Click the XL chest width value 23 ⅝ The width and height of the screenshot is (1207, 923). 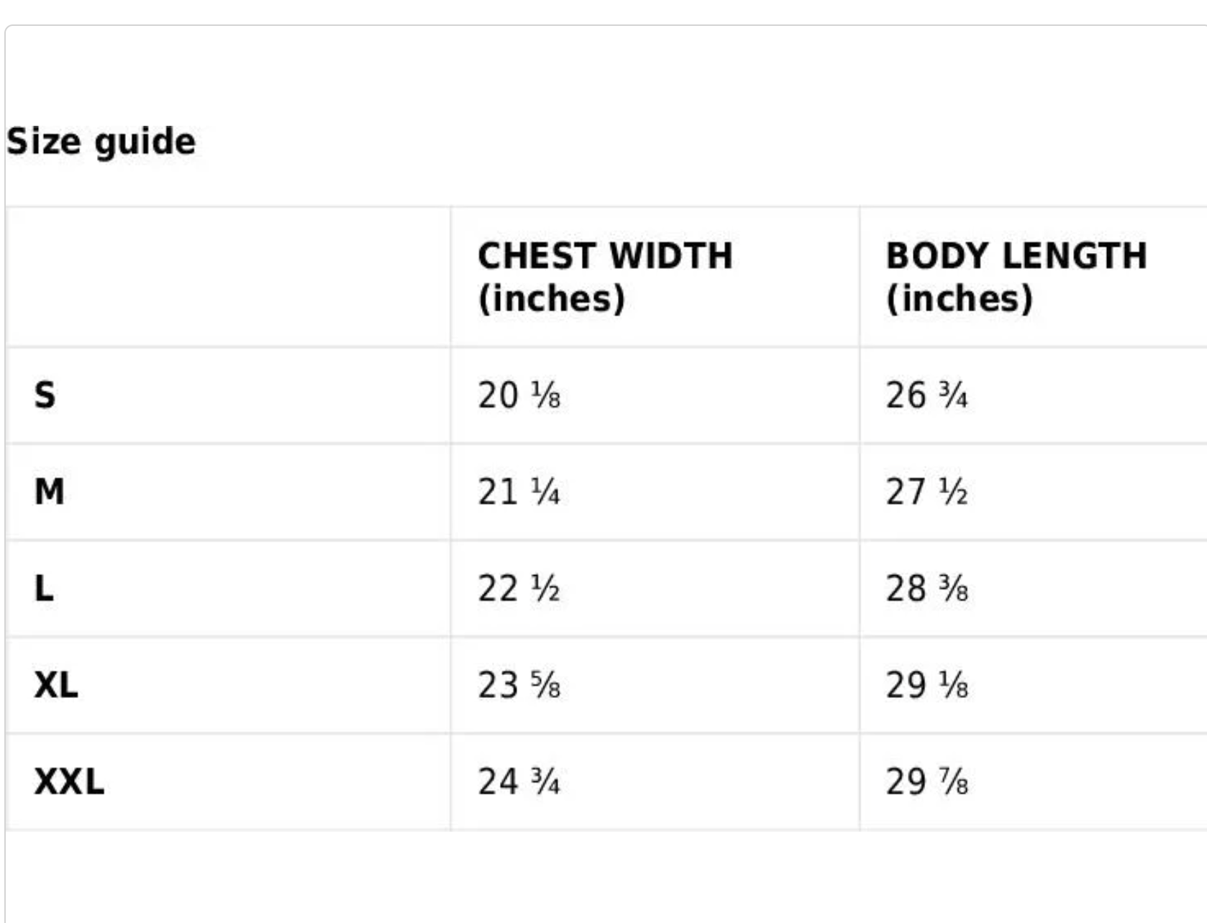click(x=519, y=685)
